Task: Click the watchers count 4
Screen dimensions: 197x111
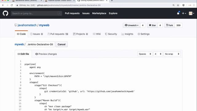Action: pyautogui.click(x=143, y=25)
